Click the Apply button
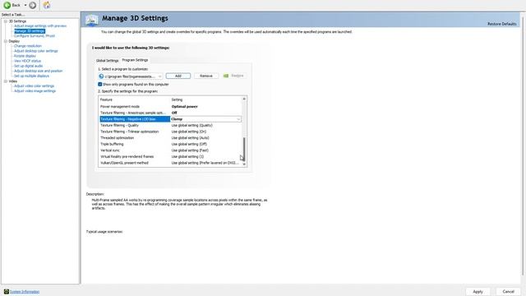 (478, 292)
